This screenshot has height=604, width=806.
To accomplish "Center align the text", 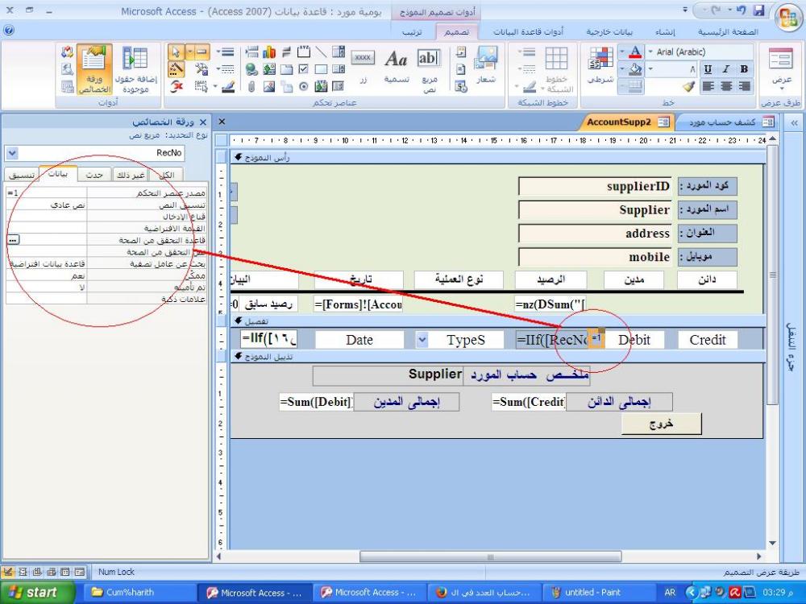I will pos(726,86).
